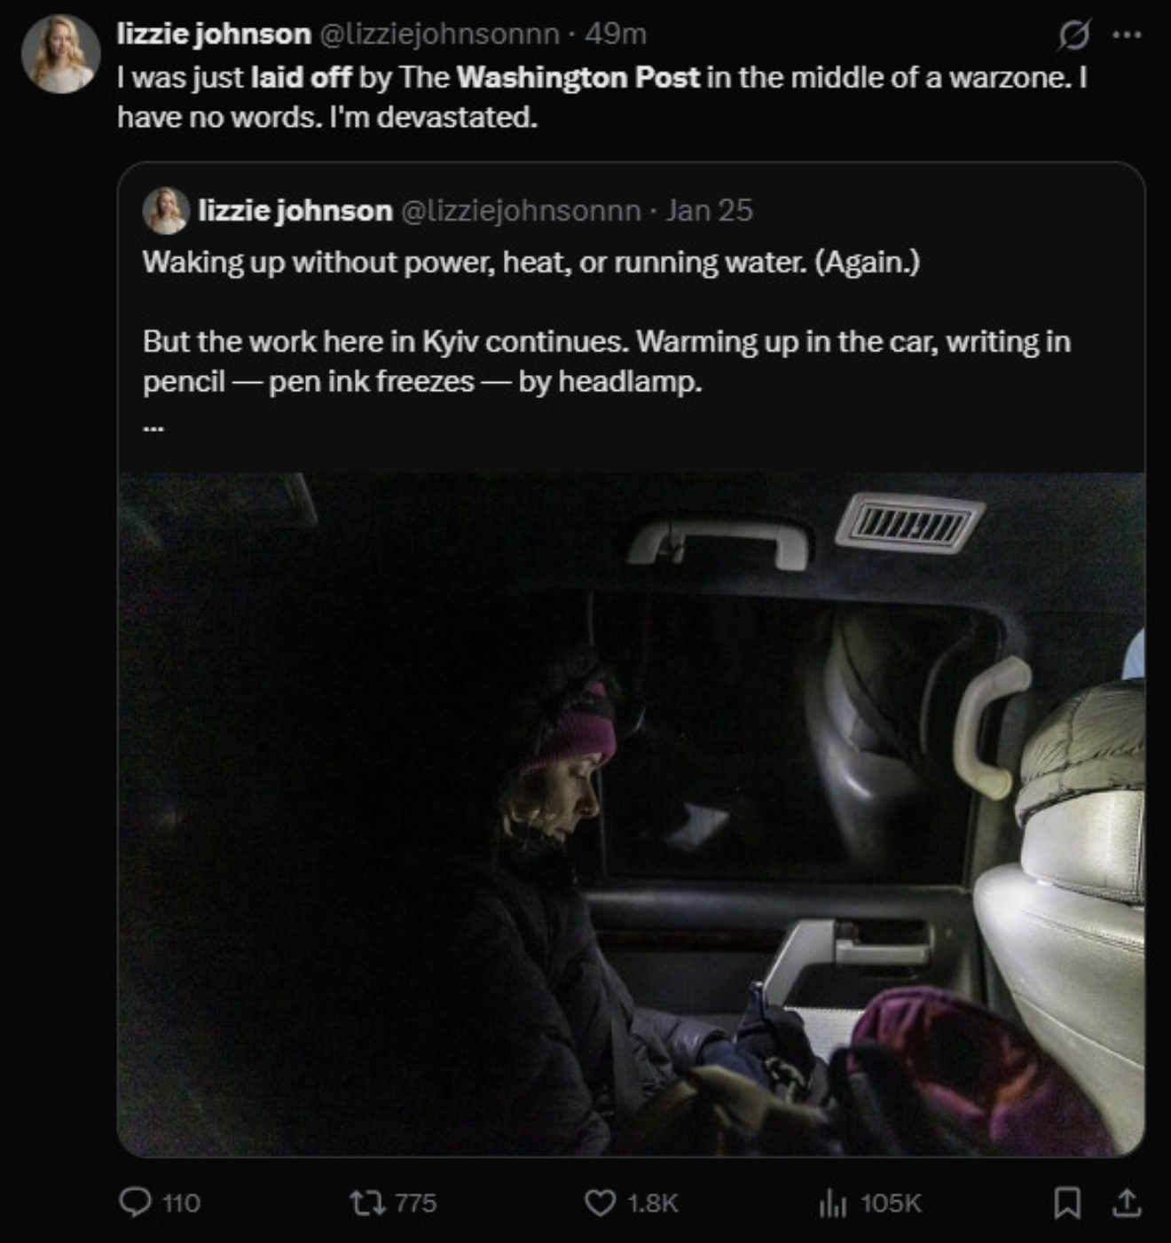Click the Jan 25 quoted post date
Screen dimensions: 1171x1243
[x=709, y=210]
